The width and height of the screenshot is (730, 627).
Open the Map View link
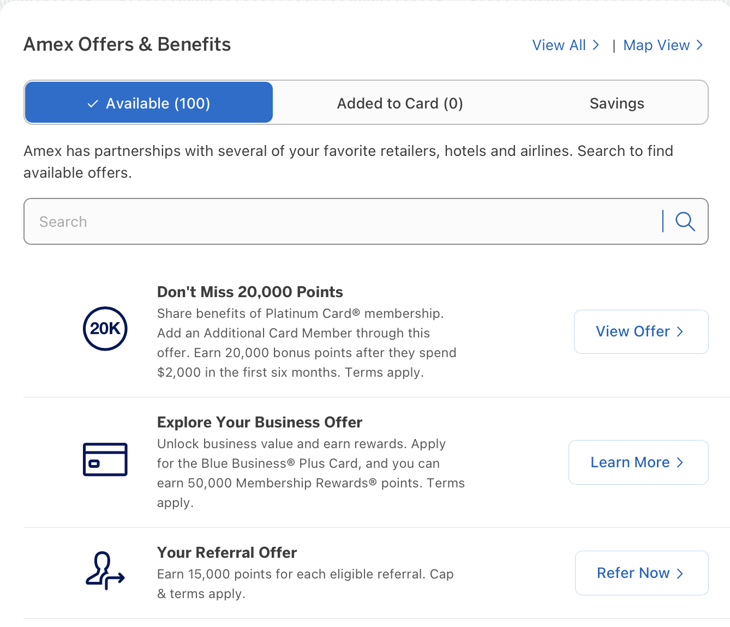point(663,45)
